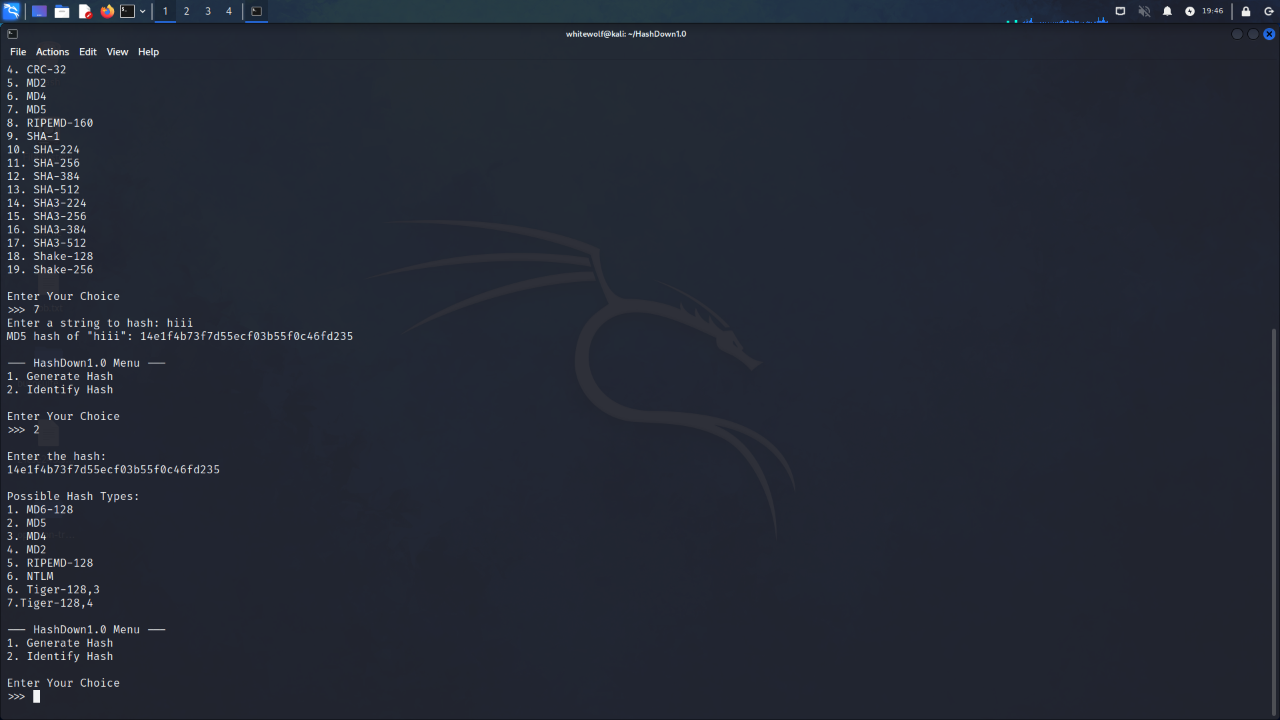Click the wired network connection icon

[x=1121, y=11]
